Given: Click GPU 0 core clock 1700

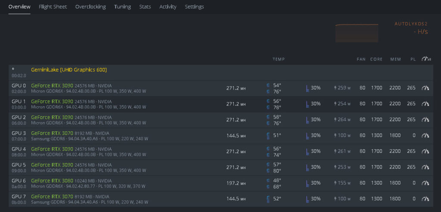Looking at the screenshot, I should coord(376,88).
